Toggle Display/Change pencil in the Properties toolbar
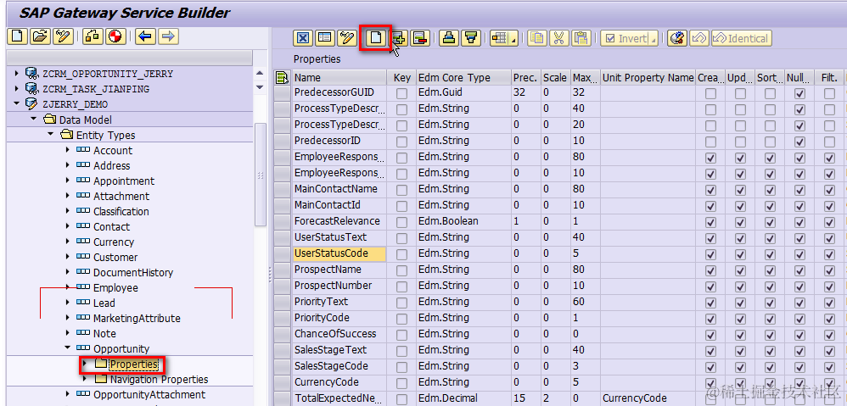 click(x=347, y=38)
